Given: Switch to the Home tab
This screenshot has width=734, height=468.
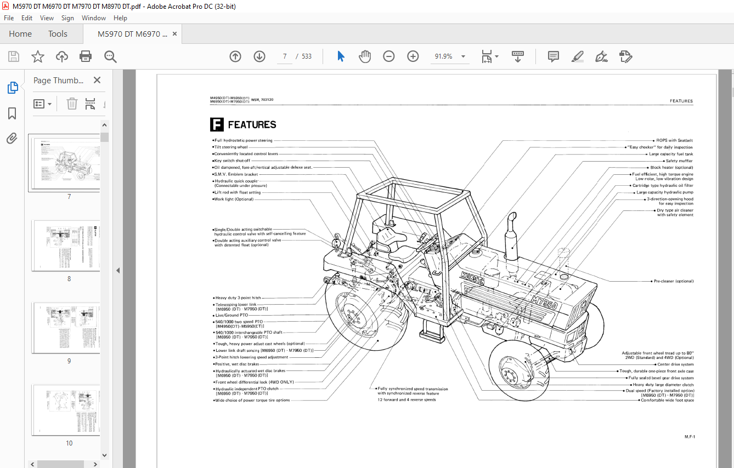Looking at the screenshot, I should coord(20,34).
